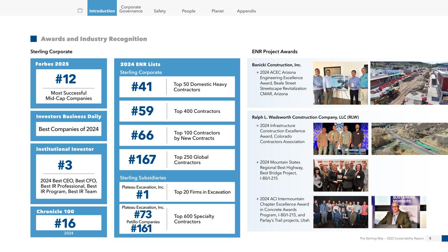
Task: Click the Chronicle 100 #16 ranking
Action: click(69, 223)
